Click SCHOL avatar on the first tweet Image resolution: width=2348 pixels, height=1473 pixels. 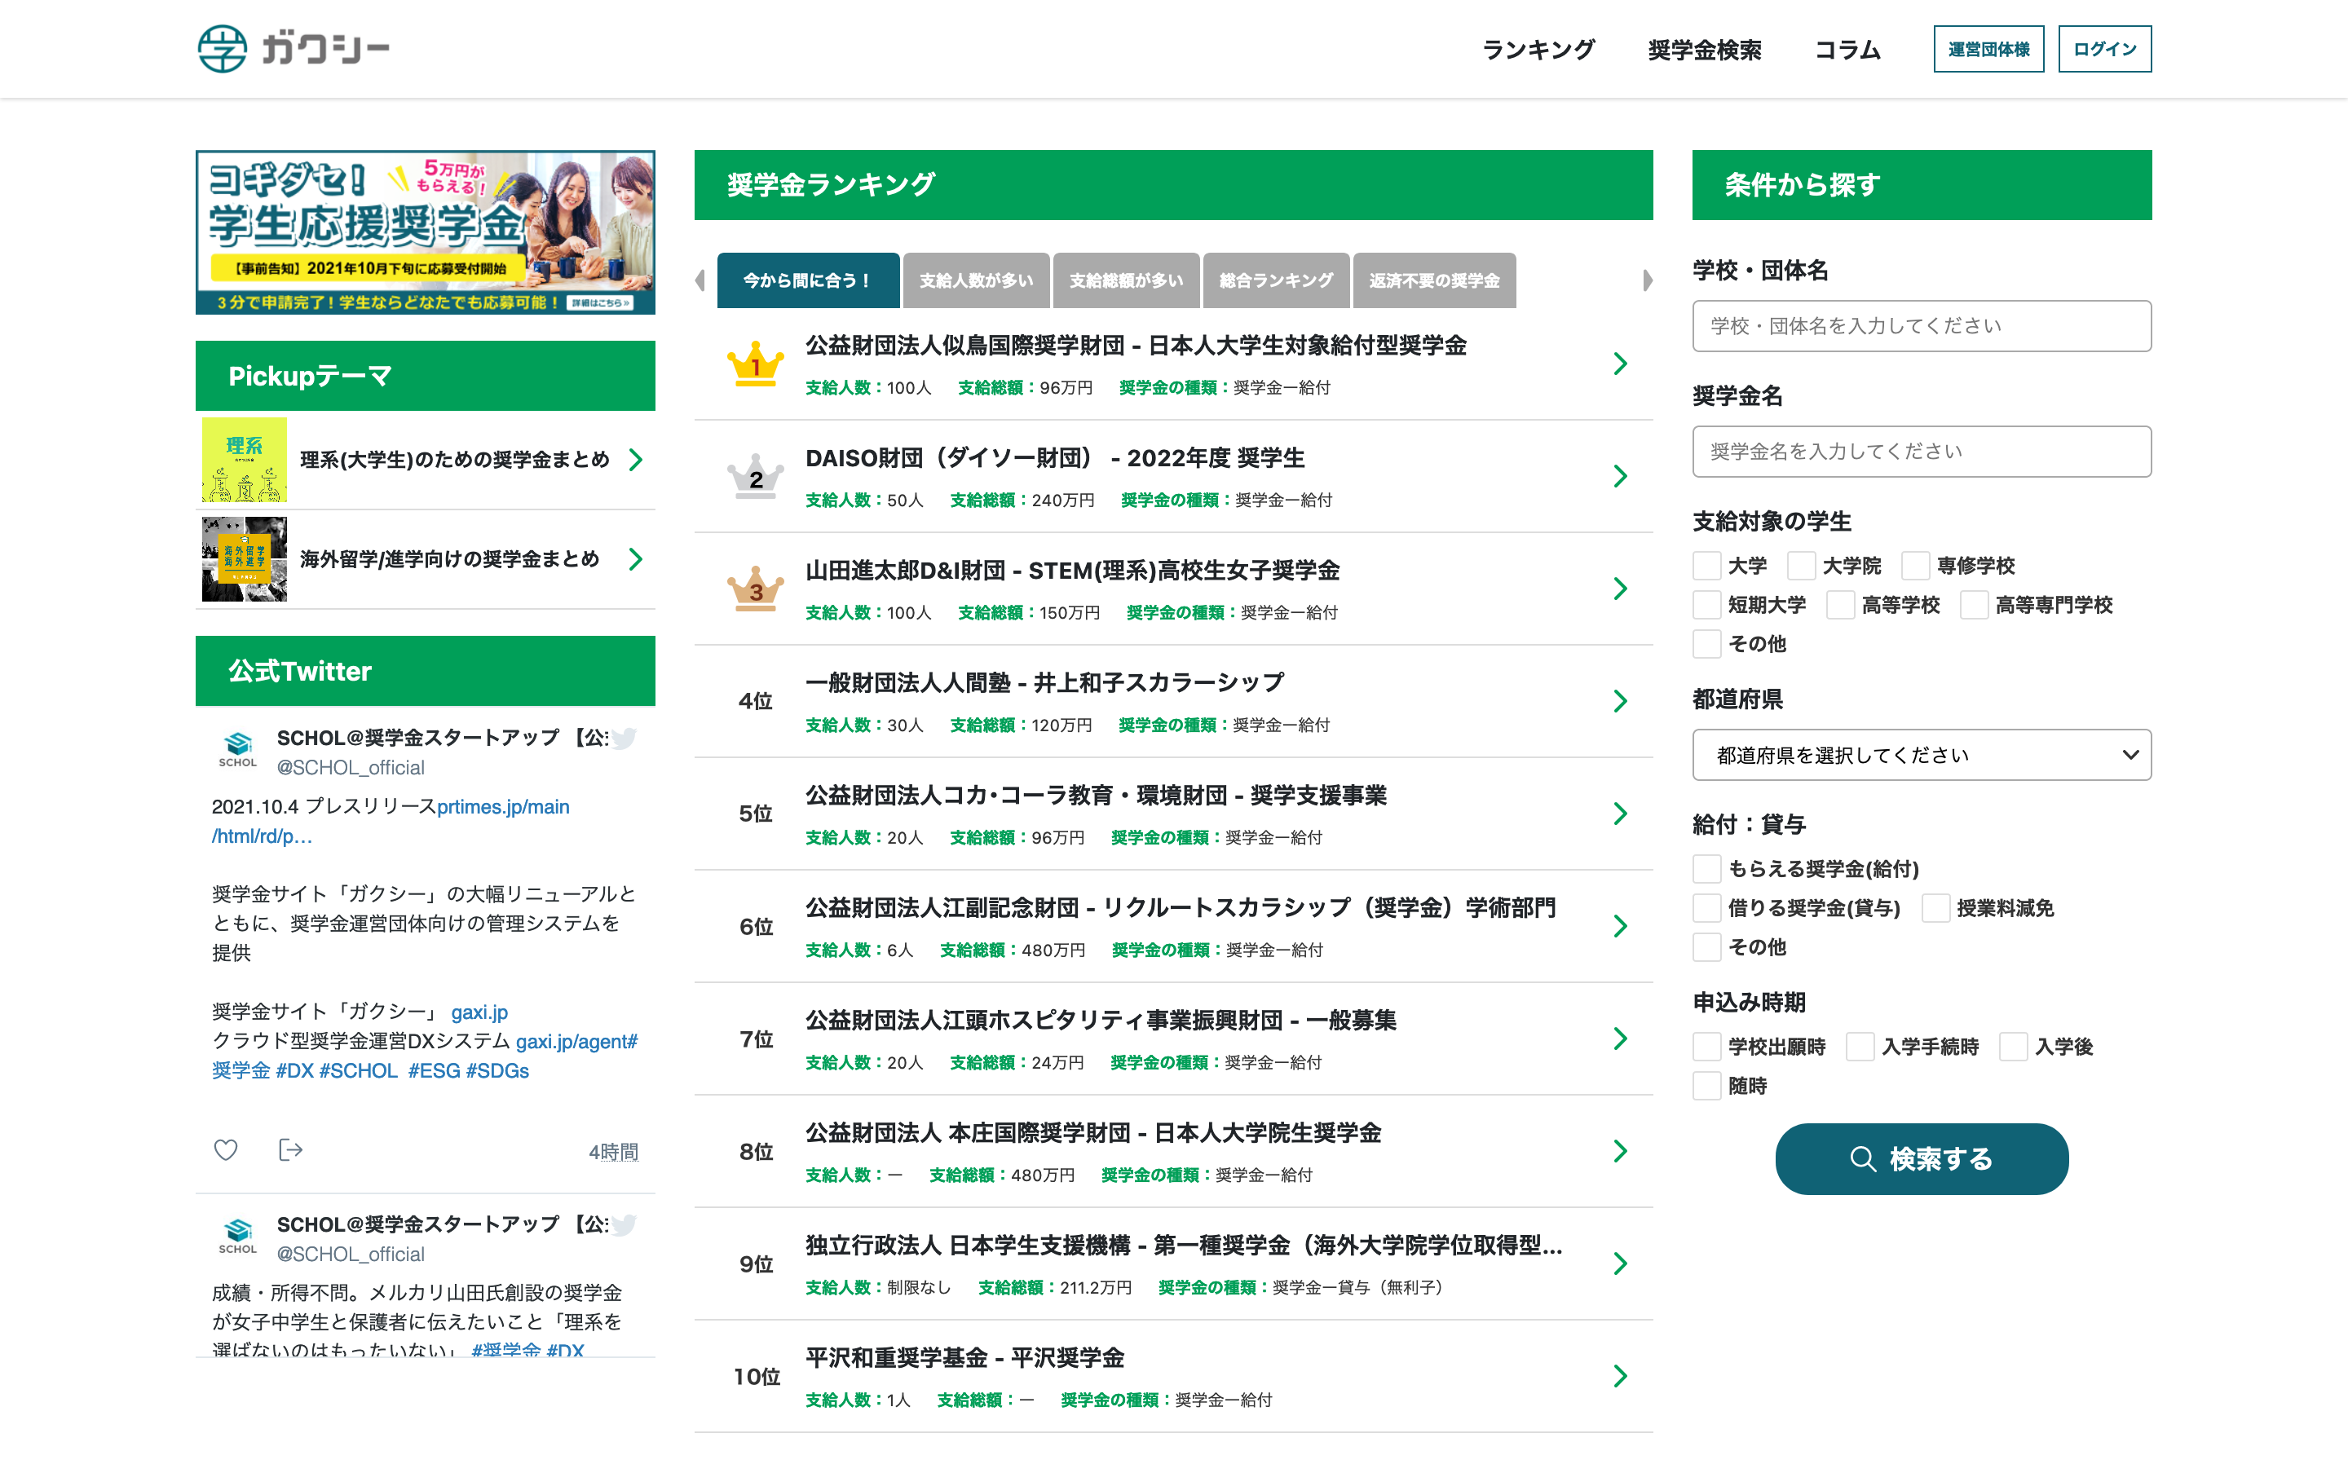pos(238,750)
